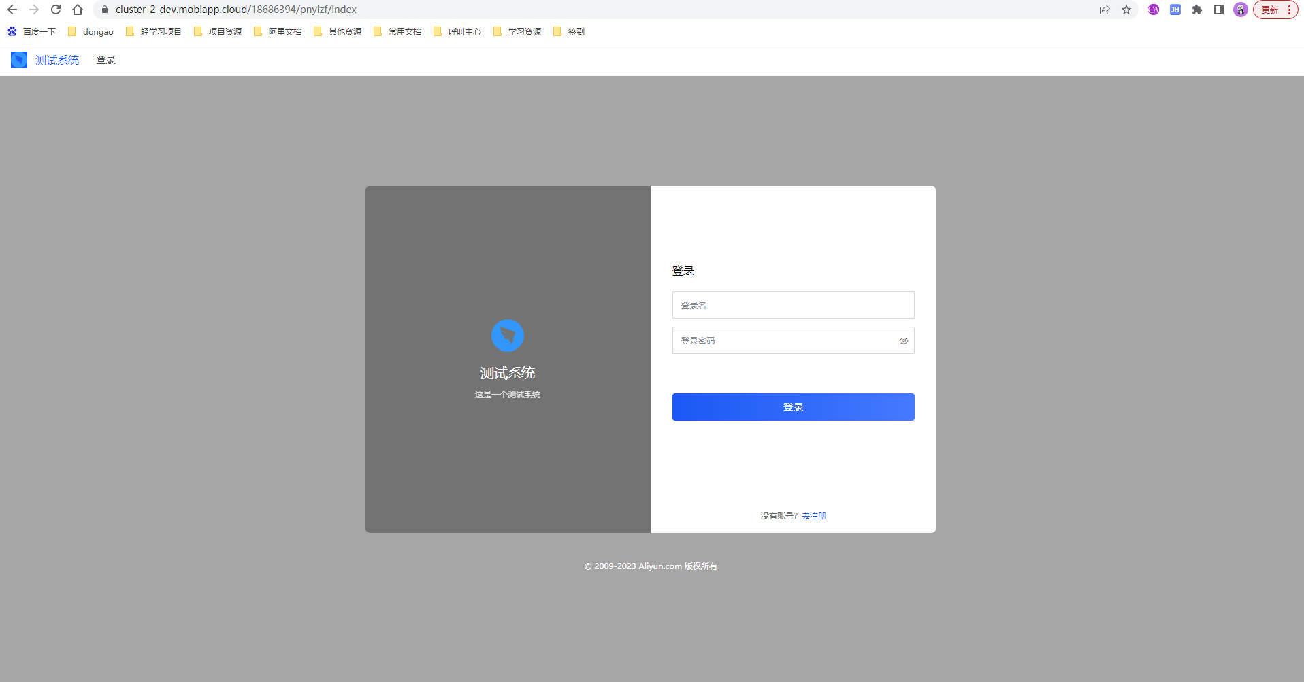
Task: Share this page using share icon
Action: point(1105,10)
